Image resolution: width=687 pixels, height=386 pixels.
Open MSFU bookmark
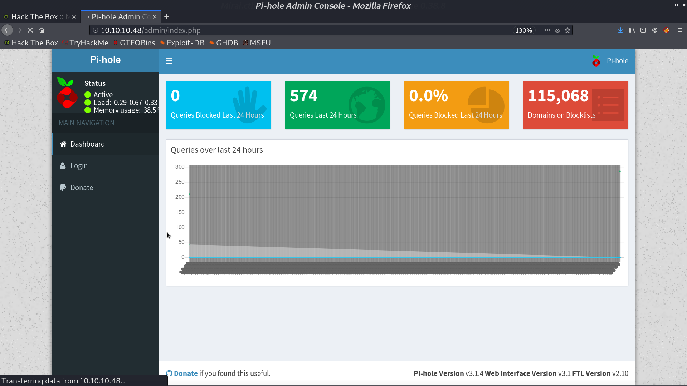257,43
